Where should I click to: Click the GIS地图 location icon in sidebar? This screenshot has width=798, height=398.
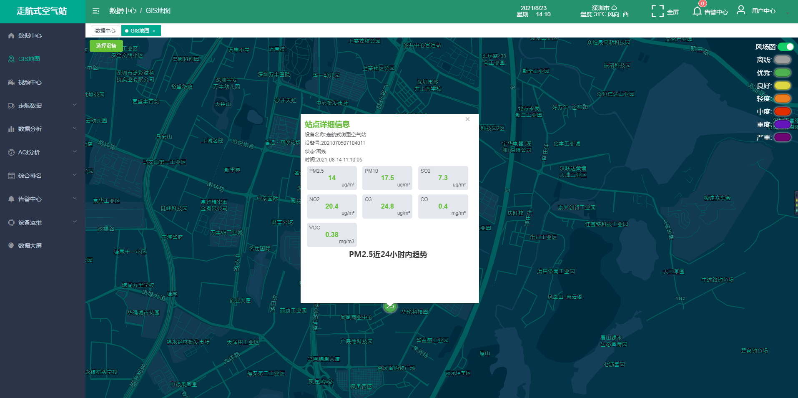coord(11,59)
